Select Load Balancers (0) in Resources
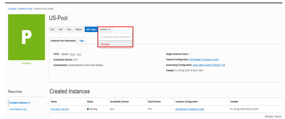Viewport: 285px width, 119px height. click(x=18, y=109)
